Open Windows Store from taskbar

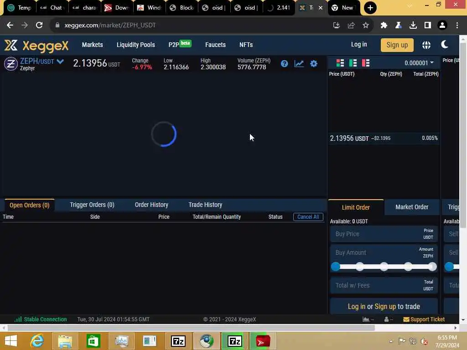coord(93,341)
